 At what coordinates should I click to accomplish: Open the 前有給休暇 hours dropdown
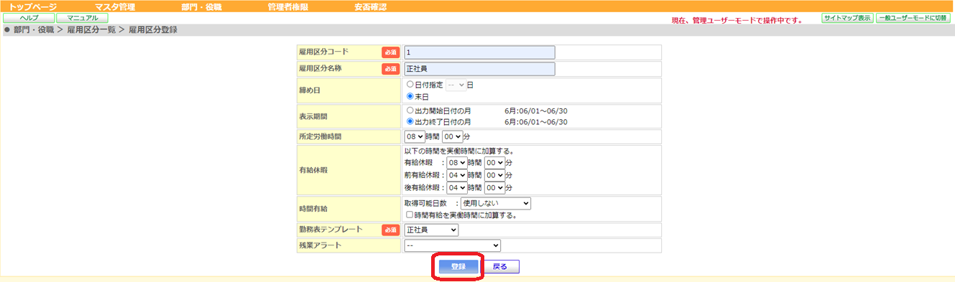tap(457, 175)
